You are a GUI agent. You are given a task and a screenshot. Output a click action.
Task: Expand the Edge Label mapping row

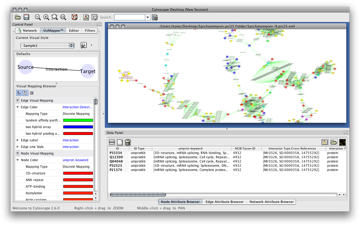[x=18, y=140]
